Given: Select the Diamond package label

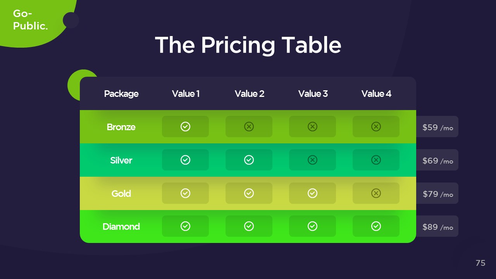Looking at the screenshot, I should (x=121, y=227).
